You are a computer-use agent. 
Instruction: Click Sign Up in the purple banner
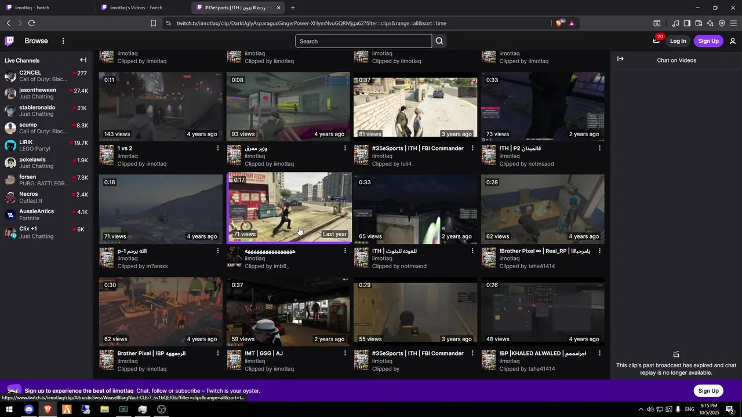708,391
